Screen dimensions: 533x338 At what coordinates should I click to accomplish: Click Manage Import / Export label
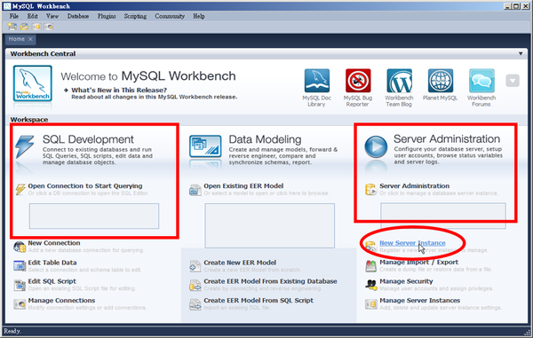418,263
